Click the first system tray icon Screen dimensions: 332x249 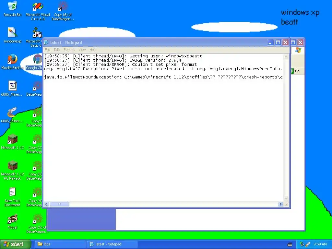[302, 244]
